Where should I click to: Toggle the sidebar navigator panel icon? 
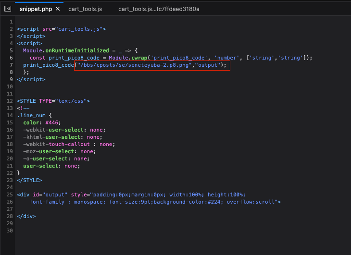8,9
